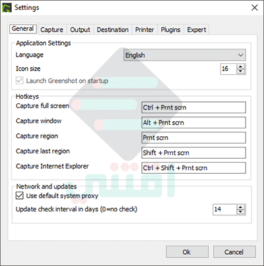The image size is (264, 266).
Task: Increase update check interval with up arrow
Action: (241, 207)
